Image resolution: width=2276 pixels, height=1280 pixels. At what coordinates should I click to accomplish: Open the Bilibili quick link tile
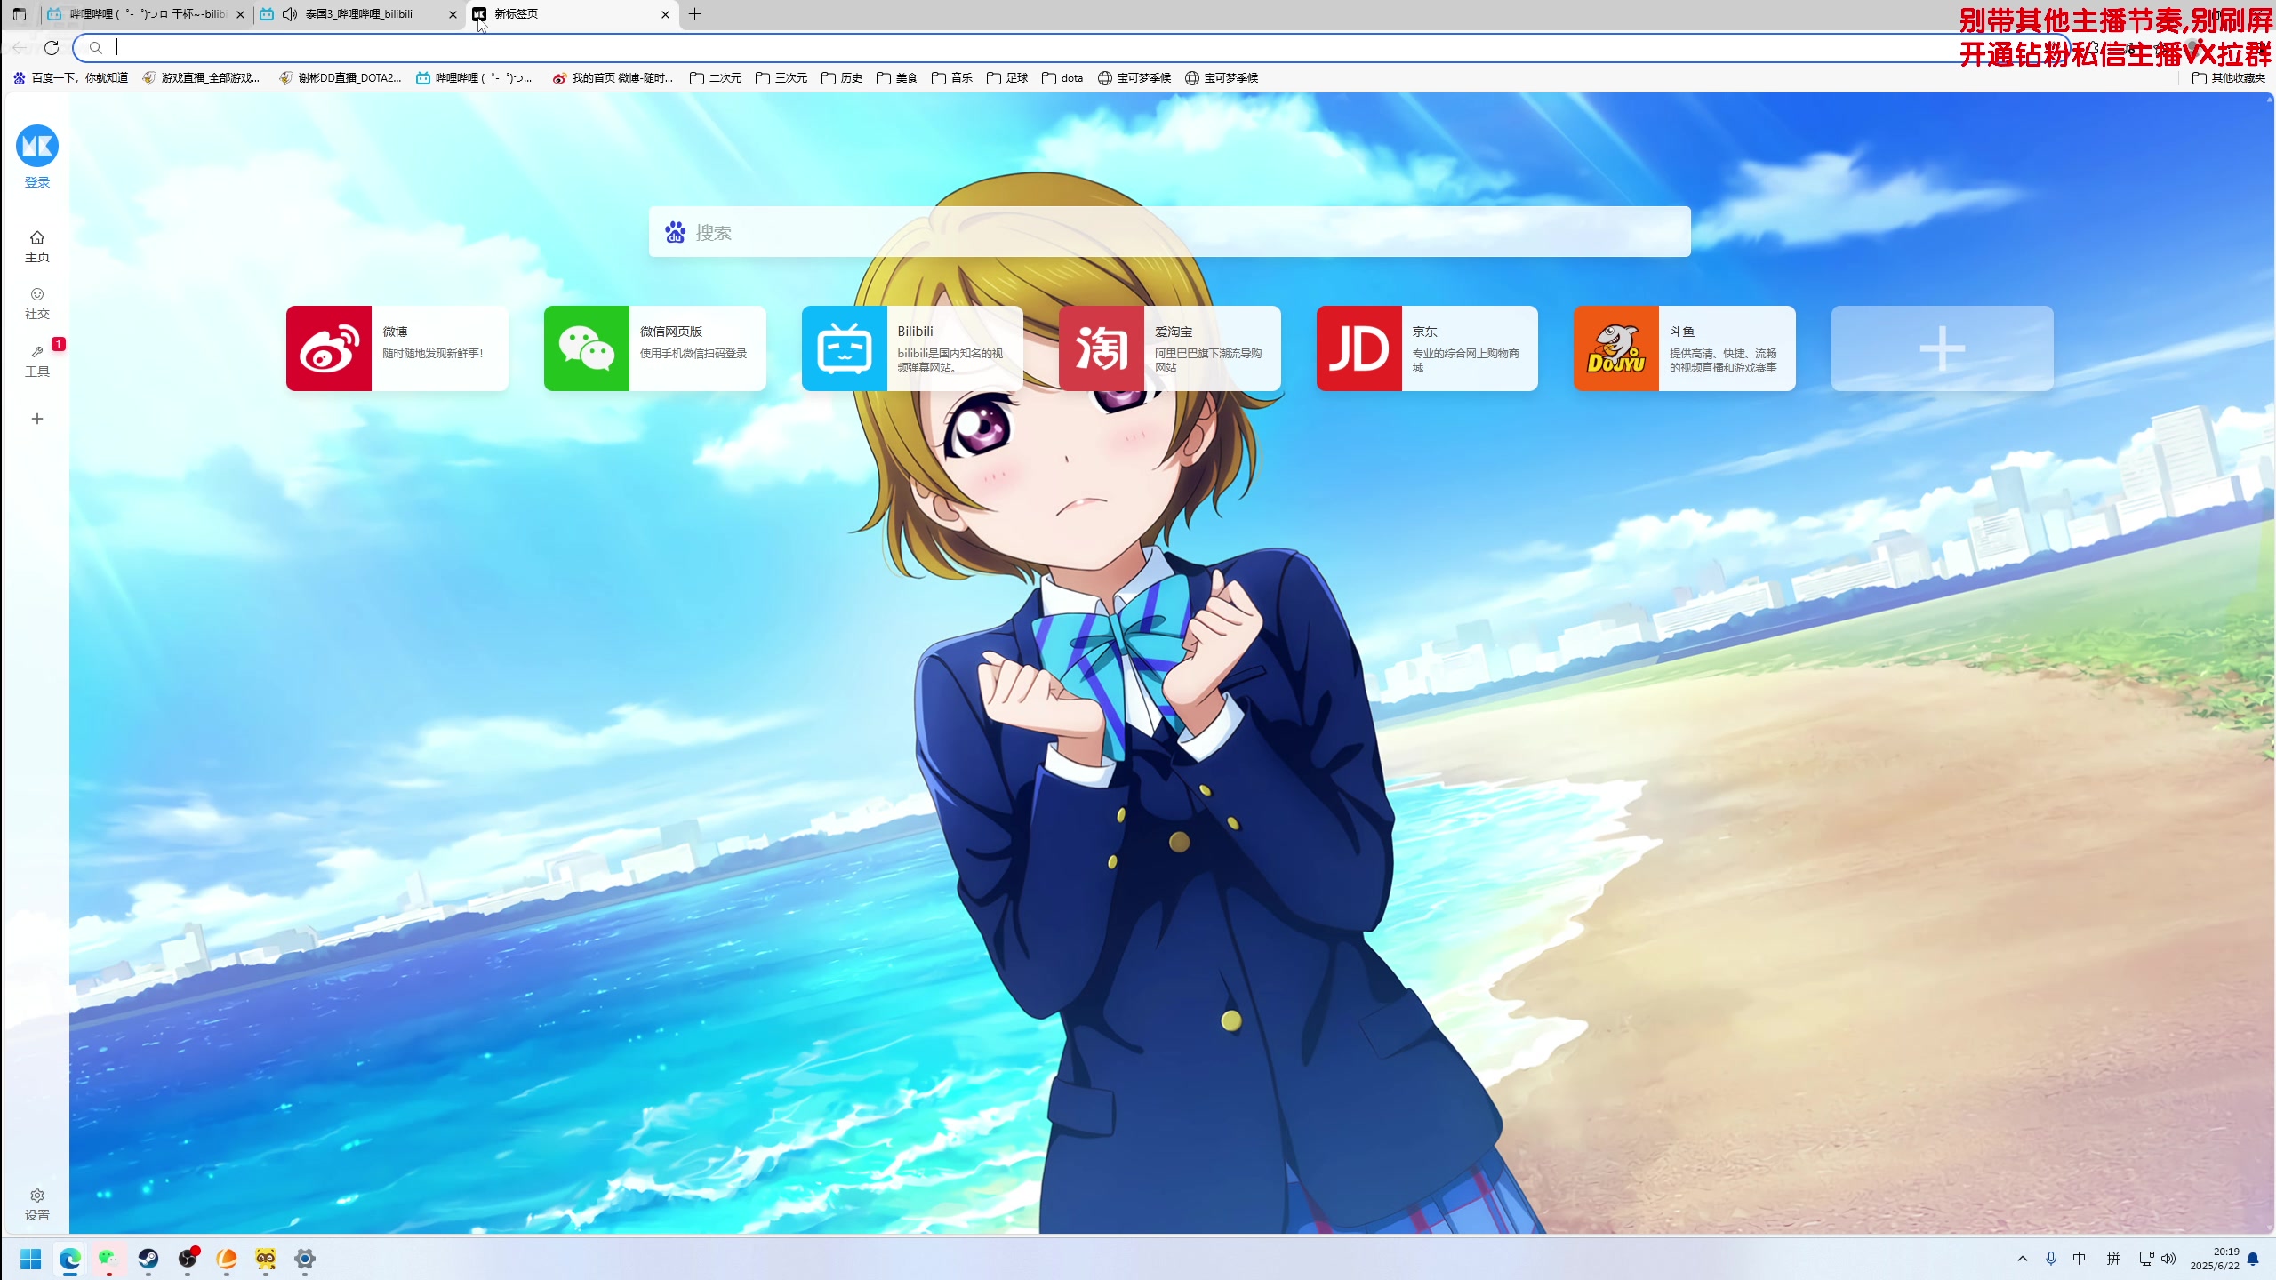[912, 348]
